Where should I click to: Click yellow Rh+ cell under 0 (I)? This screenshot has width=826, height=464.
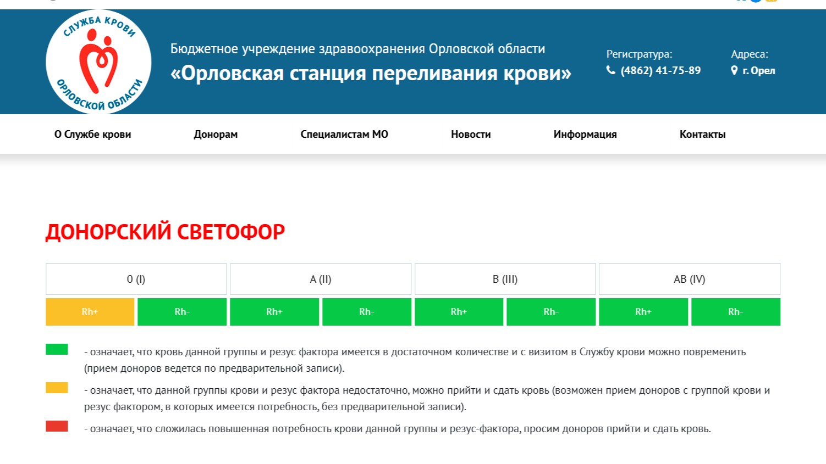90,312
